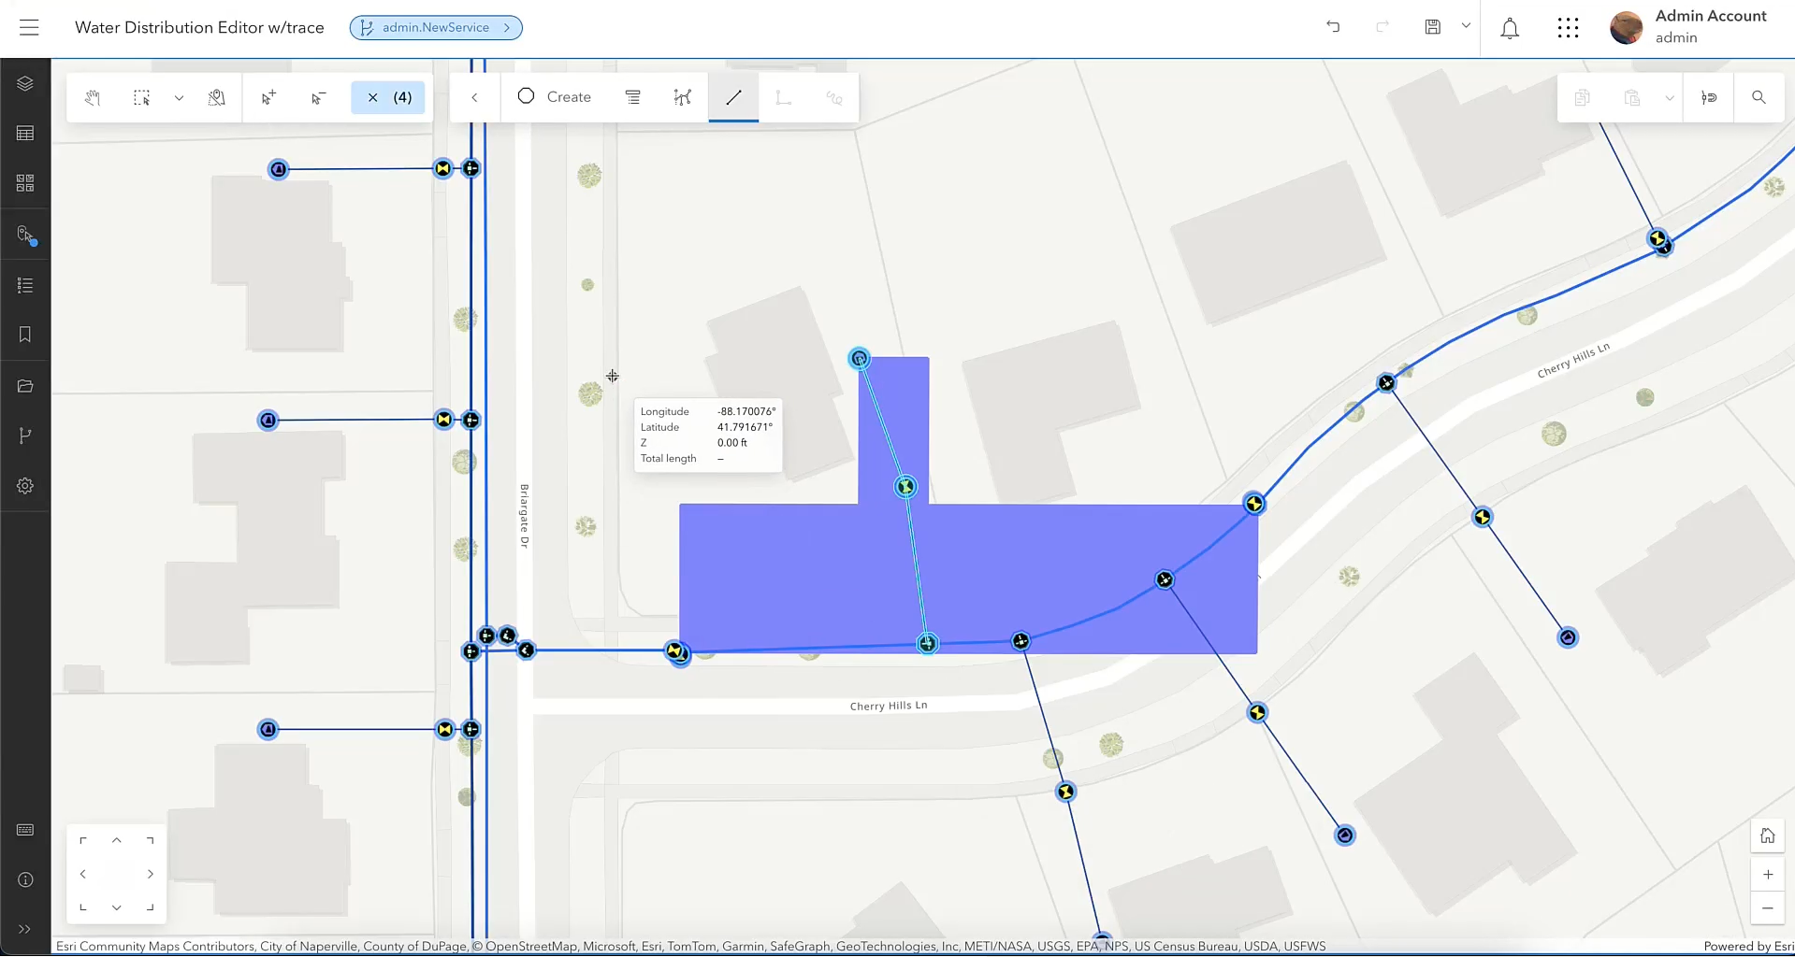
Task: Return map to home extent
Action: pyautogui.click(x=1767, y=836)
